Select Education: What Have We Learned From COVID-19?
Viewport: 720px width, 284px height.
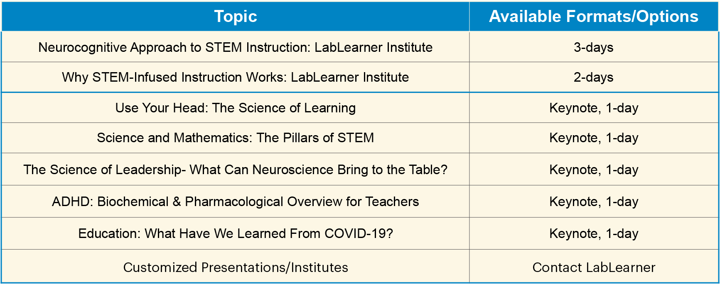[235, 233]
